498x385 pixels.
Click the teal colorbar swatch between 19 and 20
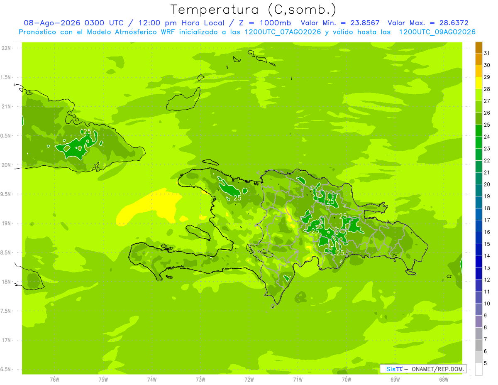tap(478, 190)
